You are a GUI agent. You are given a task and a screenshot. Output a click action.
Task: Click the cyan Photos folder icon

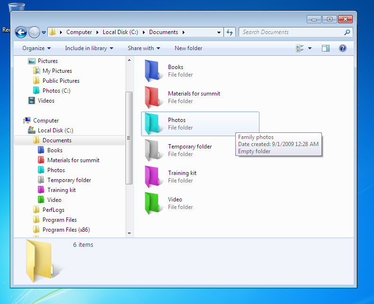(153, 124)
